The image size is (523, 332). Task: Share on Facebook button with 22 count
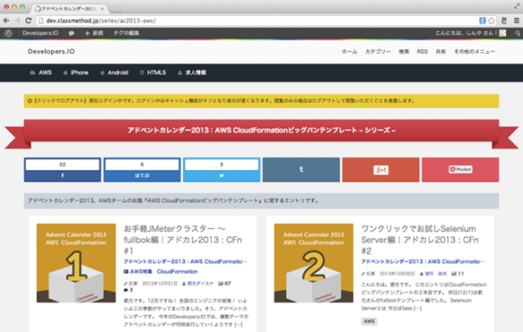click(62, 170)
